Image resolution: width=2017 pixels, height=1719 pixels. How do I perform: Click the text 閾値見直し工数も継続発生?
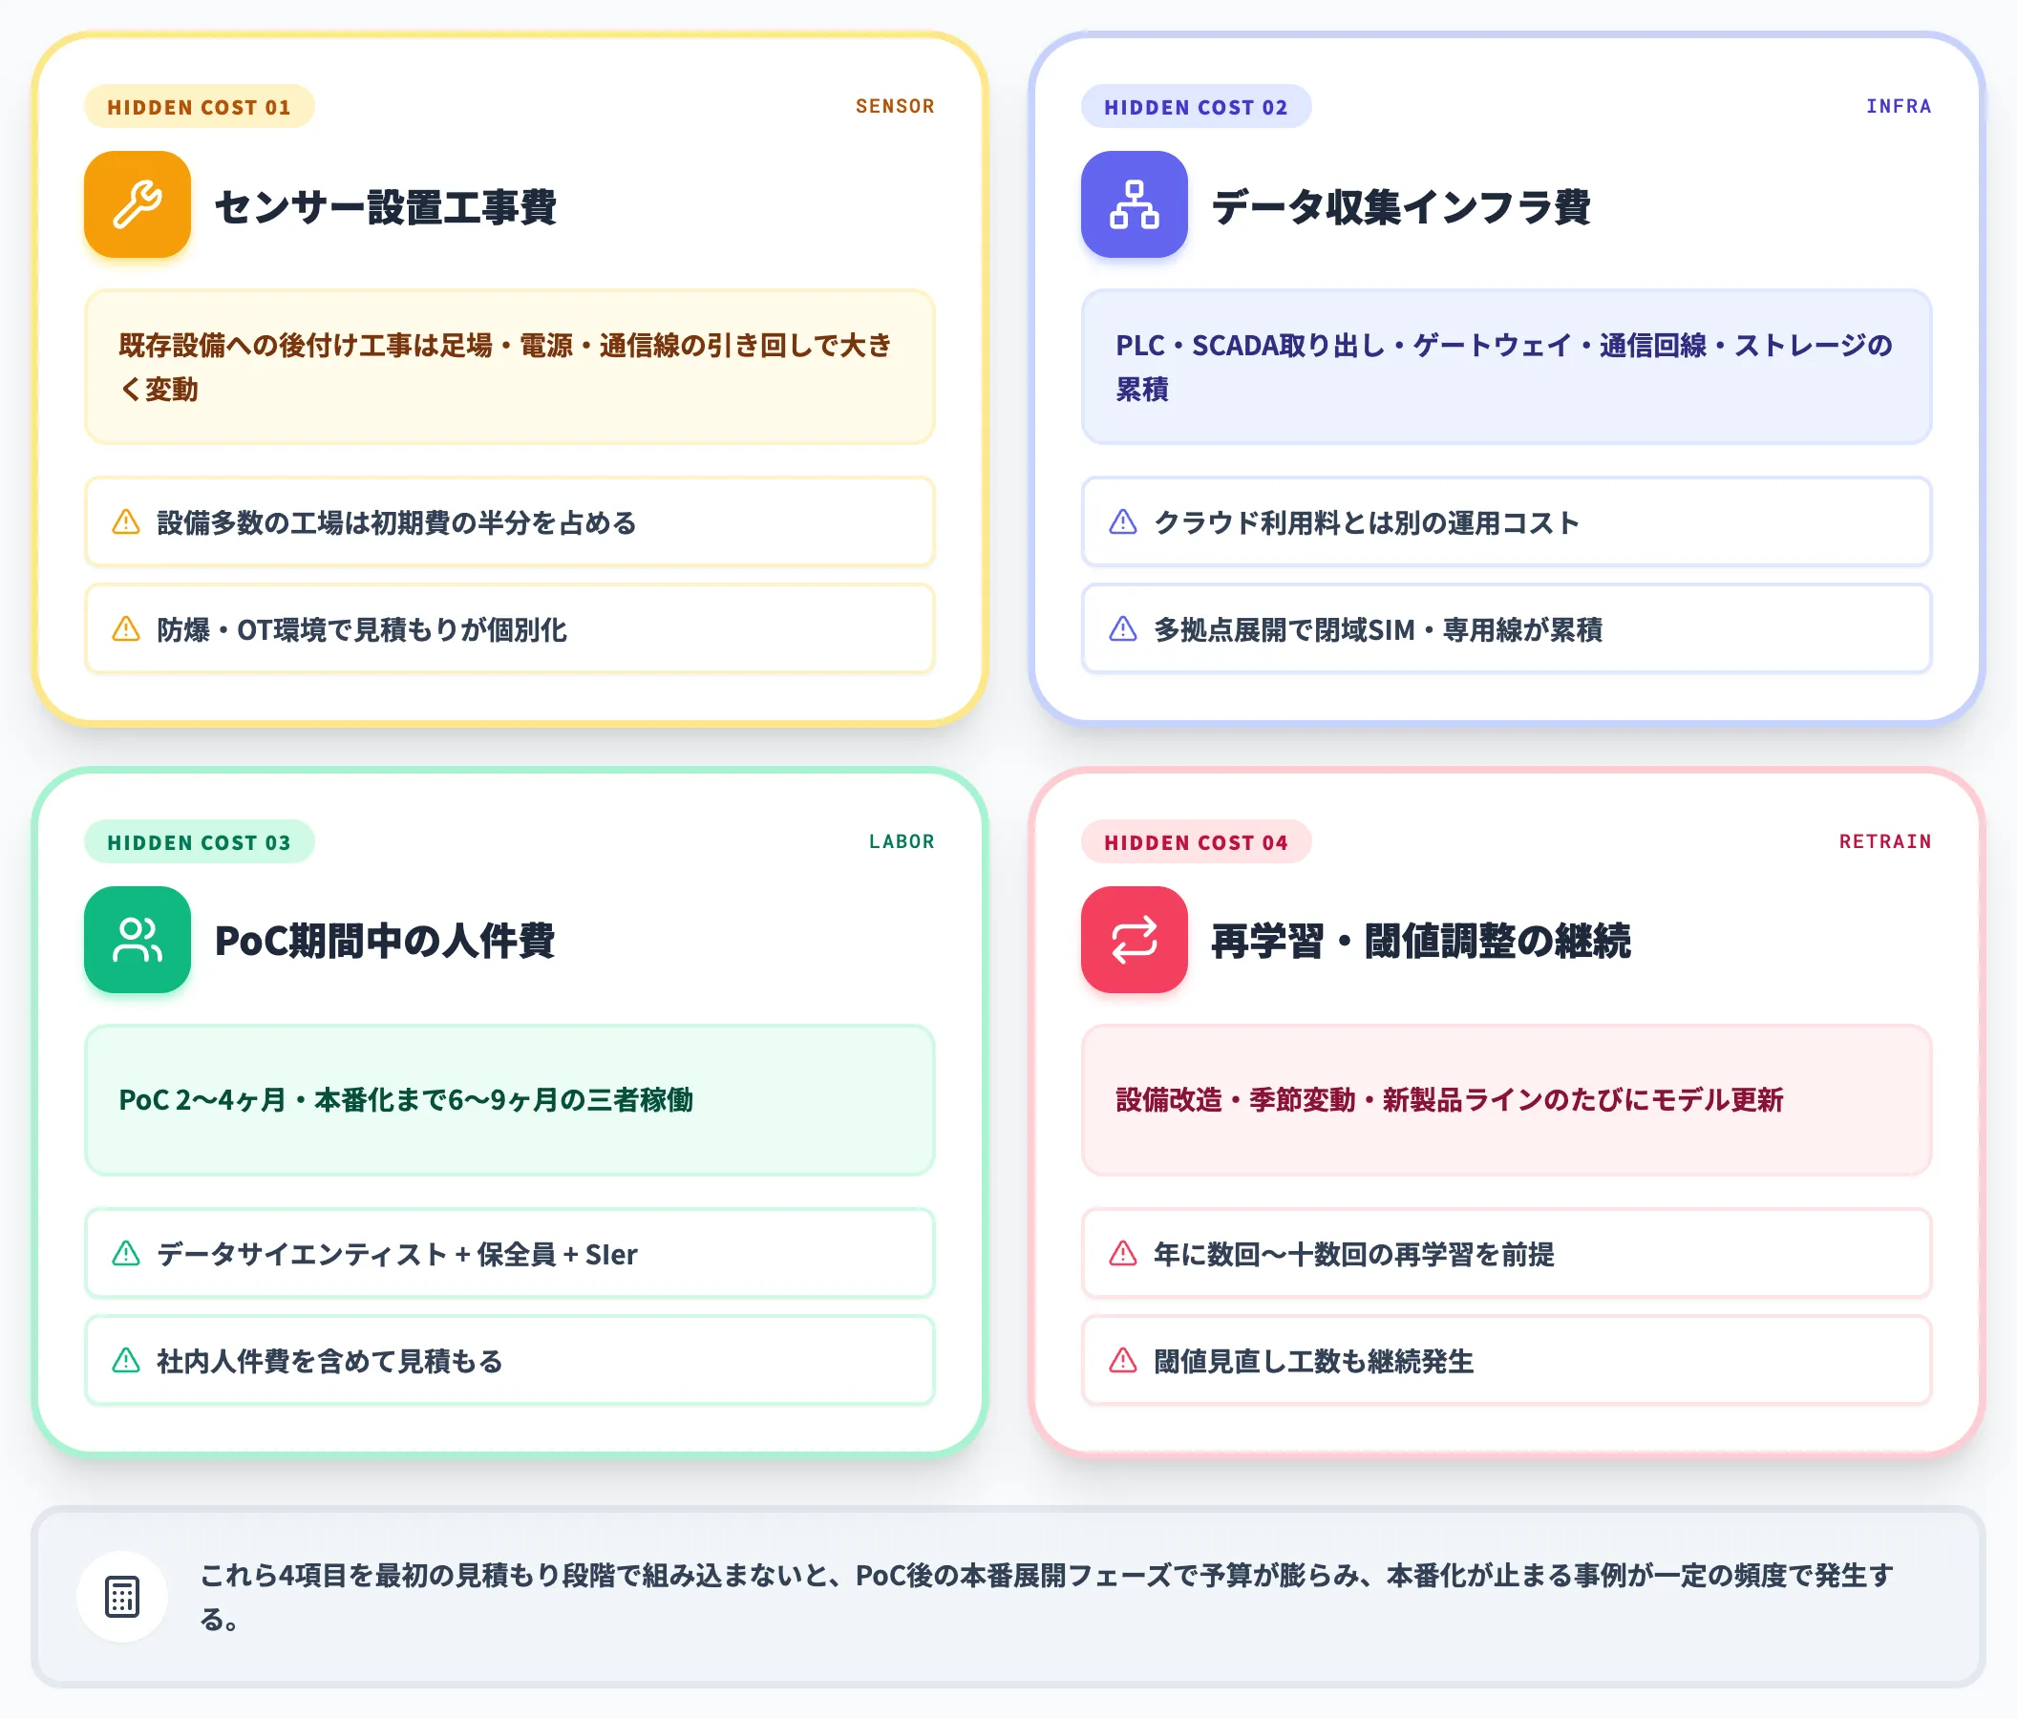point(1314,1361)
